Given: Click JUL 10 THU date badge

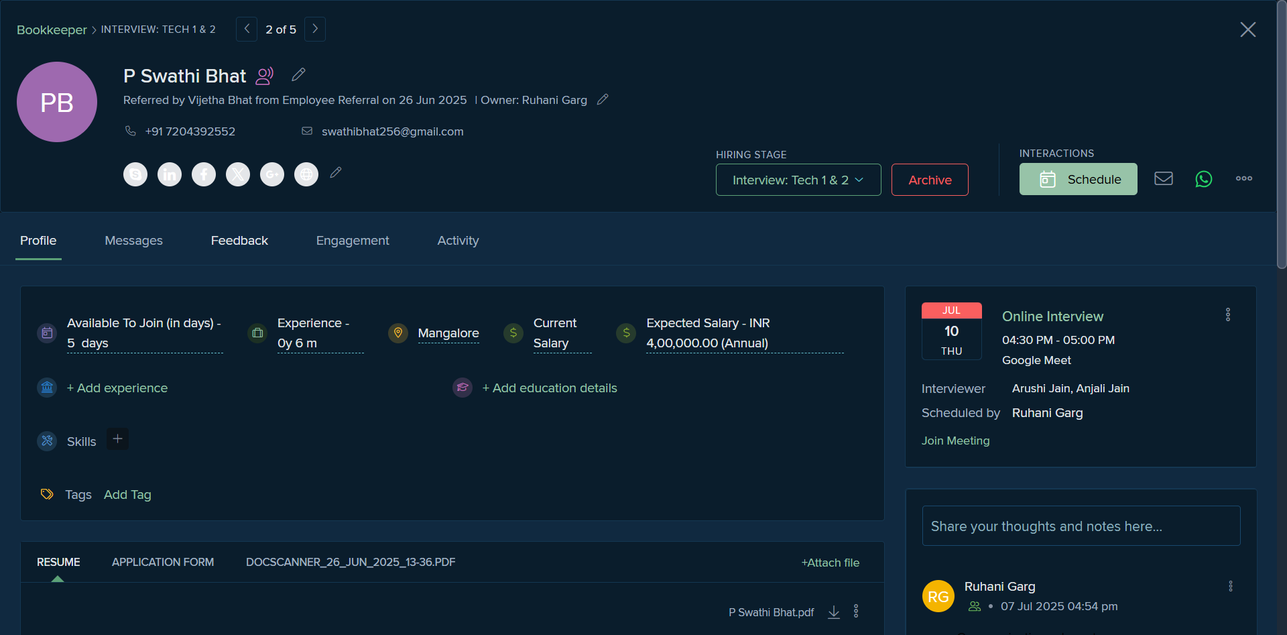Looking at the screenshot, I should click(952, 331).
